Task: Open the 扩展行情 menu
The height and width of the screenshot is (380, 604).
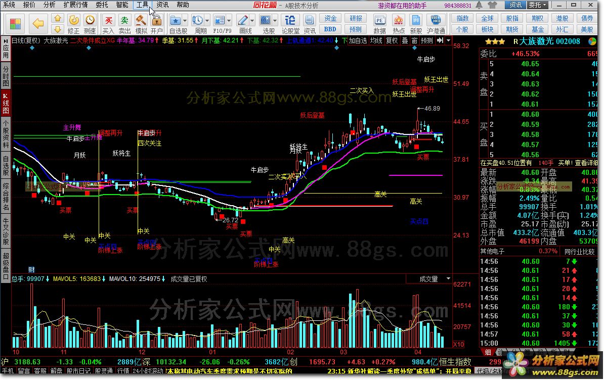Action: (x=75, y=5)
